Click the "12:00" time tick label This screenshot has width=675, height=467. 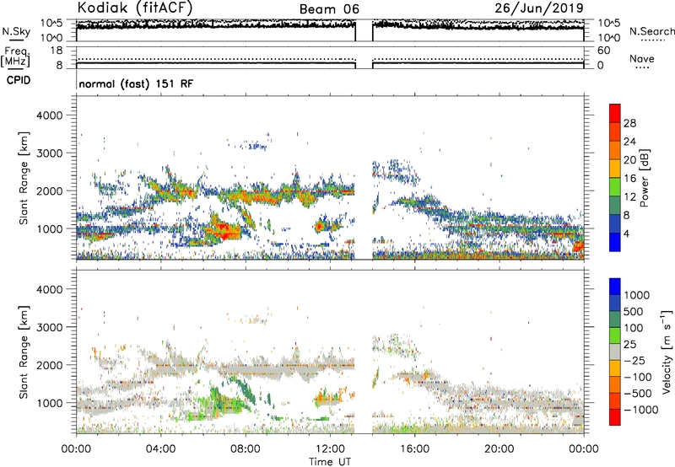(330, 449)
